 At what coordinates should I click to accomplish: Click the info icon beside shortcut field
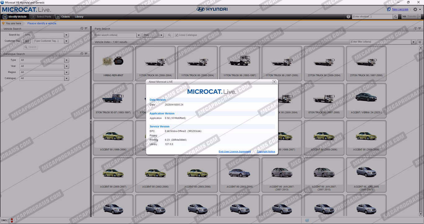[348, 17]
